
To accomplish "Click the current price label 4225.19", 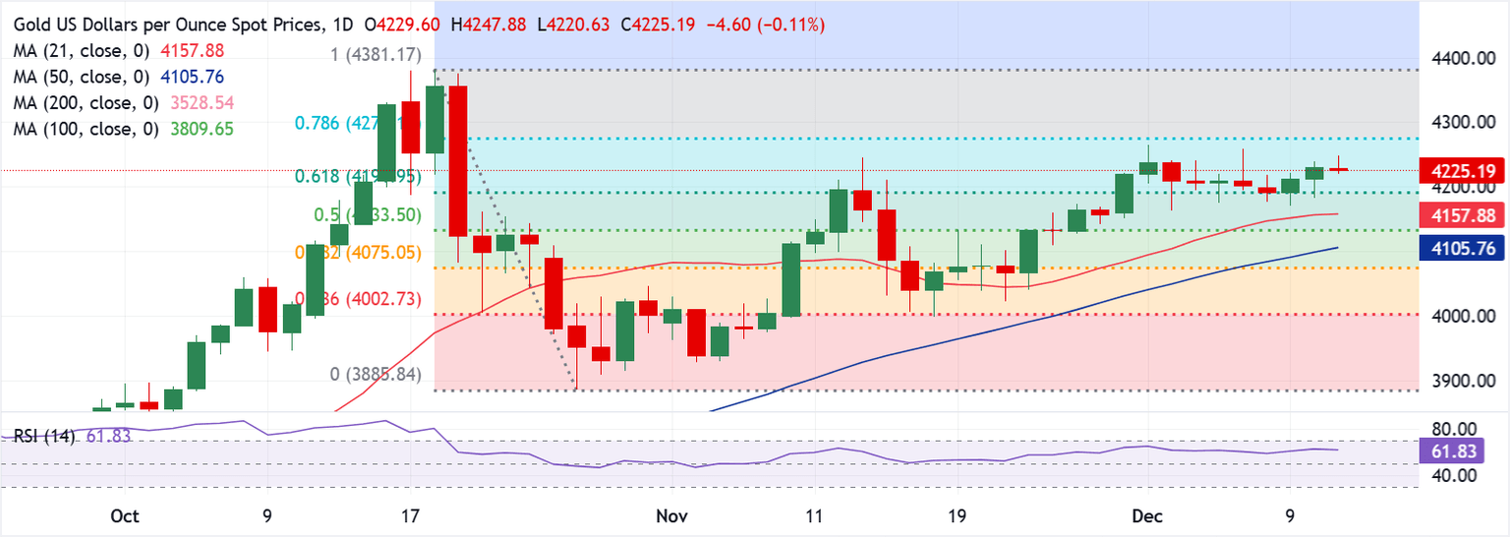I will [1463, 171].
